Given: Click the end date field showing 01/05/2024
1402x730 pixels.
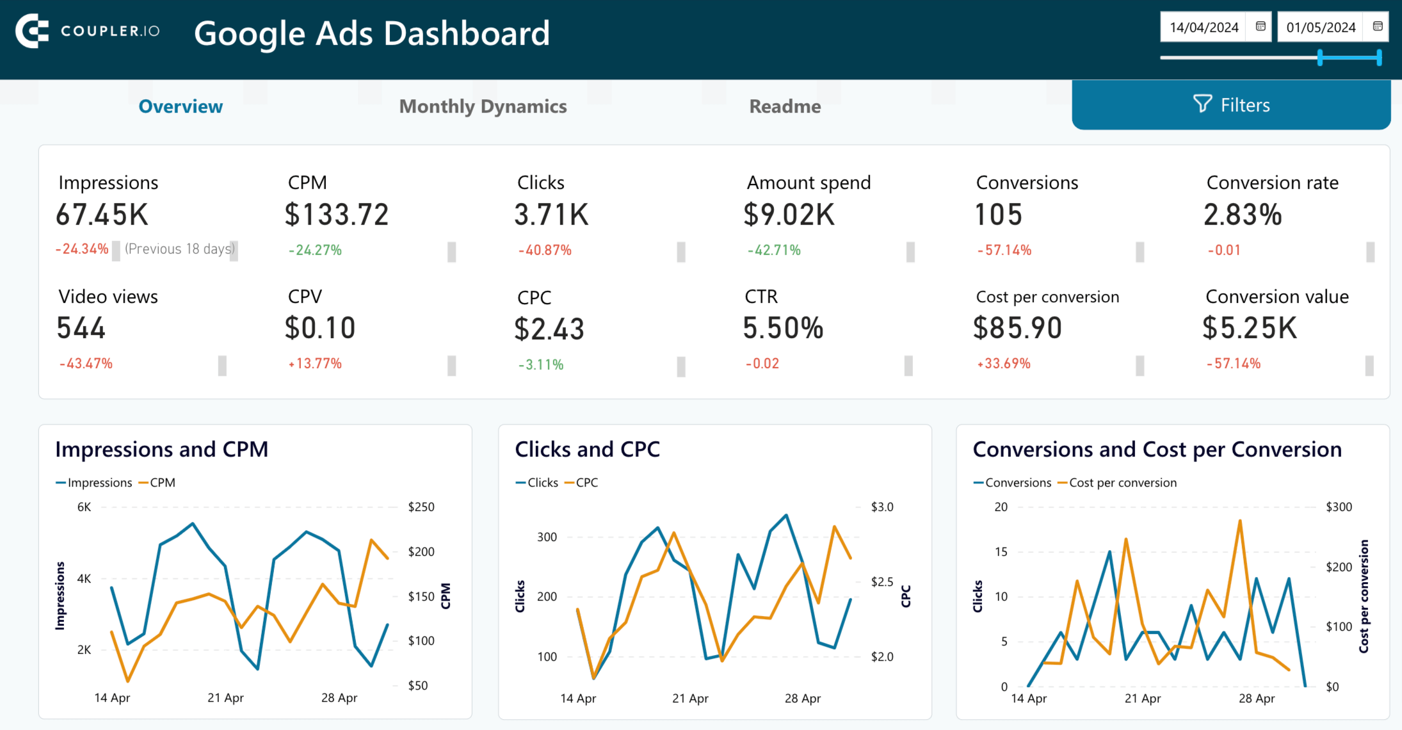Looking at the screenshot, I should (x=1319, y=26).
